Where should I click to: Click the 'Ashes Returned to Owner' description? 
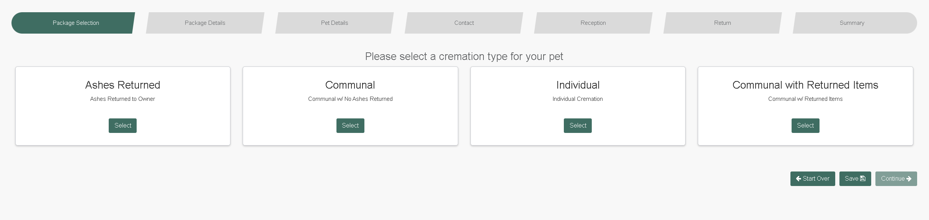tap(122, 99)
